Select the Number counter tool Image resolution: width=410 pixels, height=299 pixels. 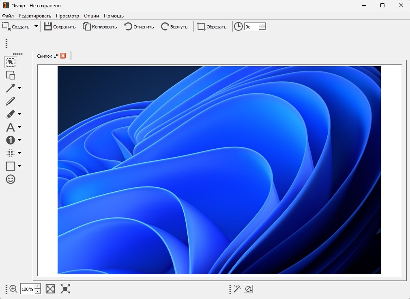11,140
